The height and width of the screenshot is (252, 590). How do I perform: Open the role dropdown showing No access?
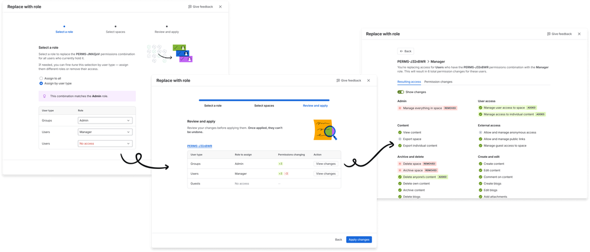pyautogui.click(x=105, y=144)
